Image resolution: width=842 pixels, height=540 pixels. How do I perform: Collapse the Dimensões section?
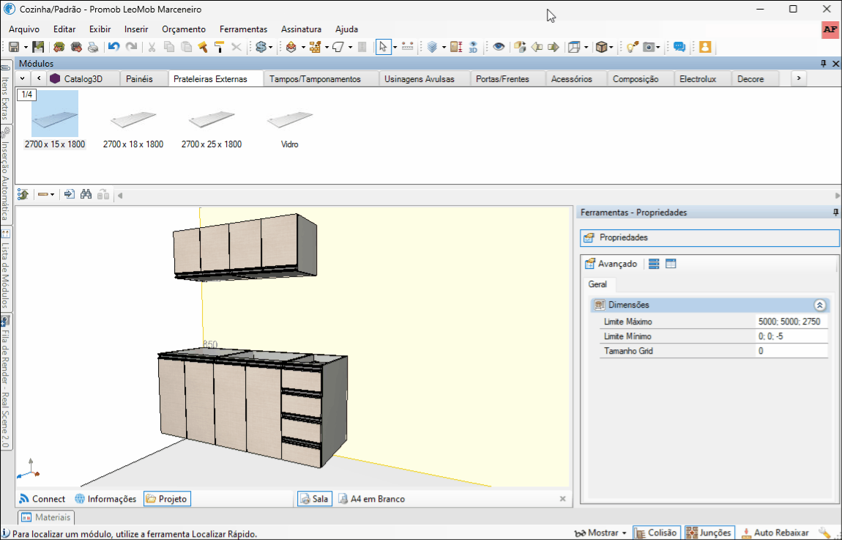pos(819,306)
